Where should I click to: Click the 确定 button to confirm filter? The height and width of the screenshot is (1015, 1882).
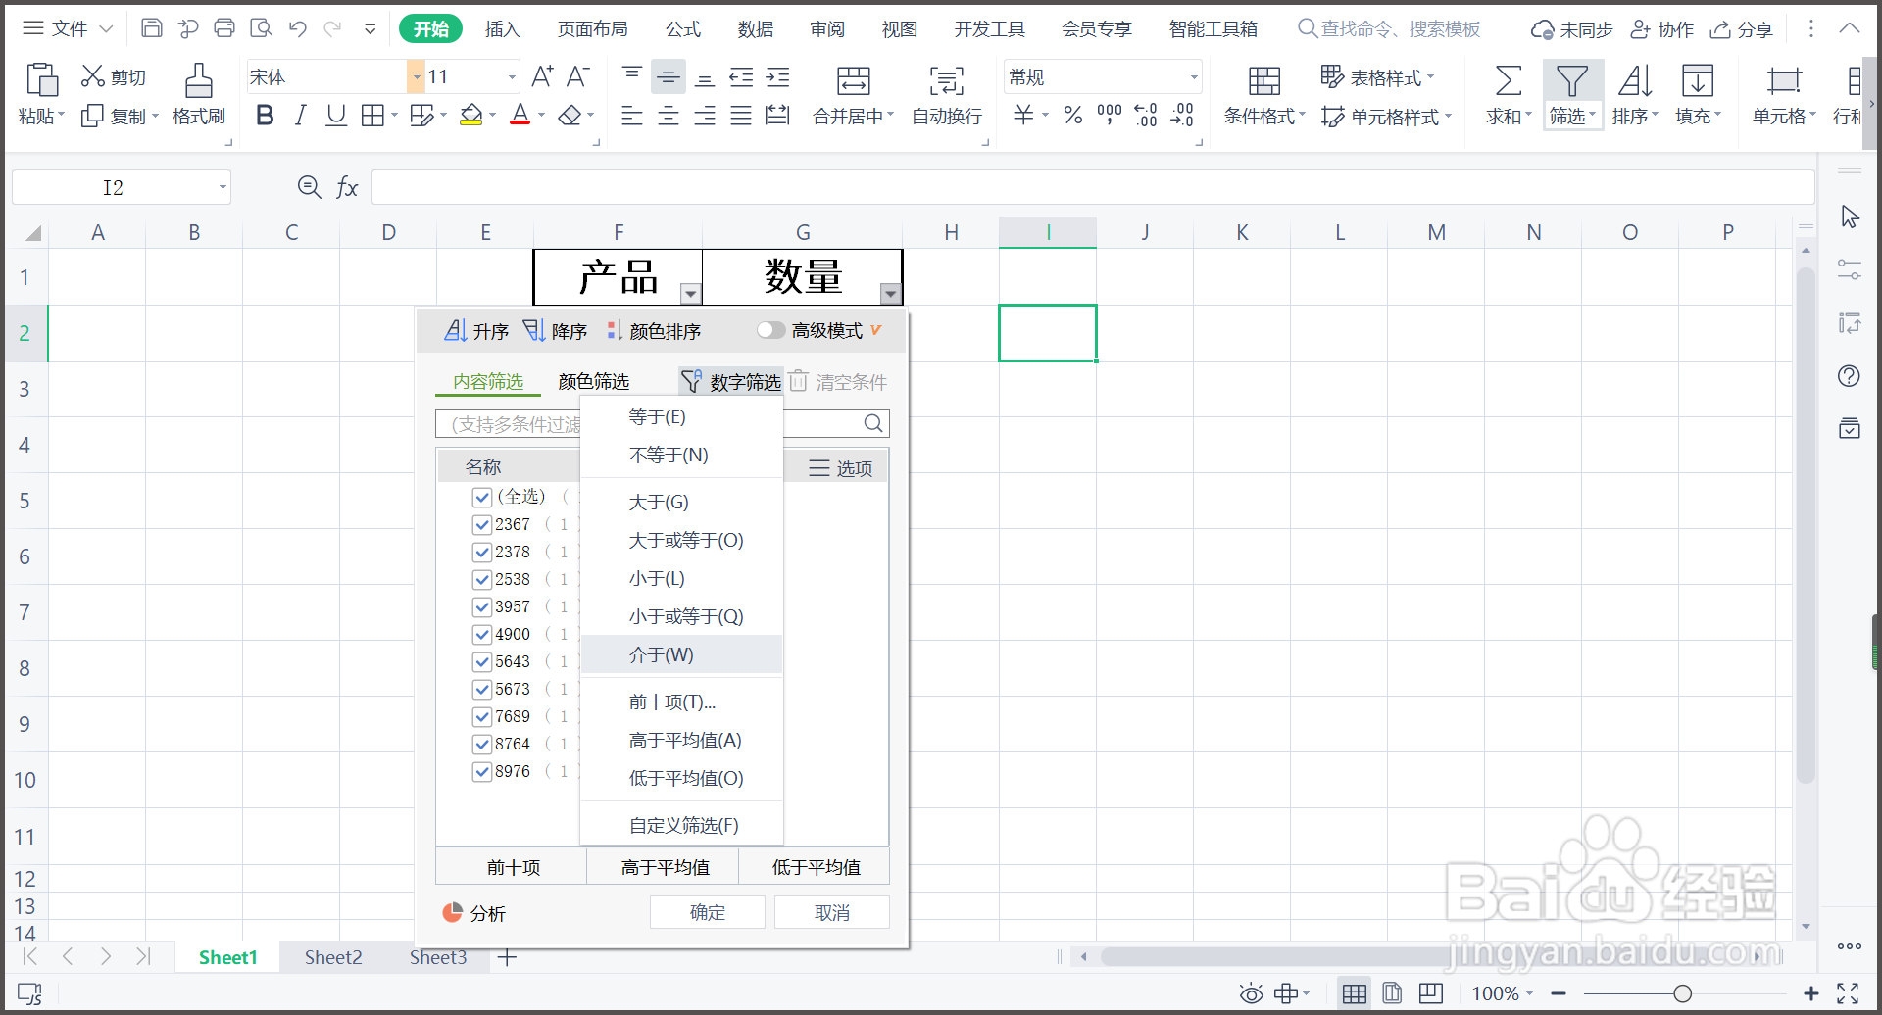coord(707,912)
